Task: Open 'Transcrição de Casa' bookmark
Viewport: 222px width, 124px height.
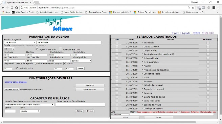Action: click(96, 12)
